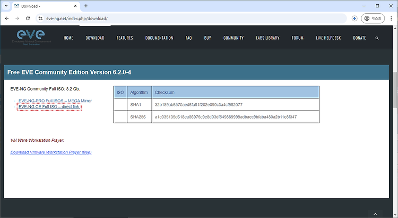Screen dimensions: 398x218
Task: Click the browser forward arrow
Action: [18, 19]
